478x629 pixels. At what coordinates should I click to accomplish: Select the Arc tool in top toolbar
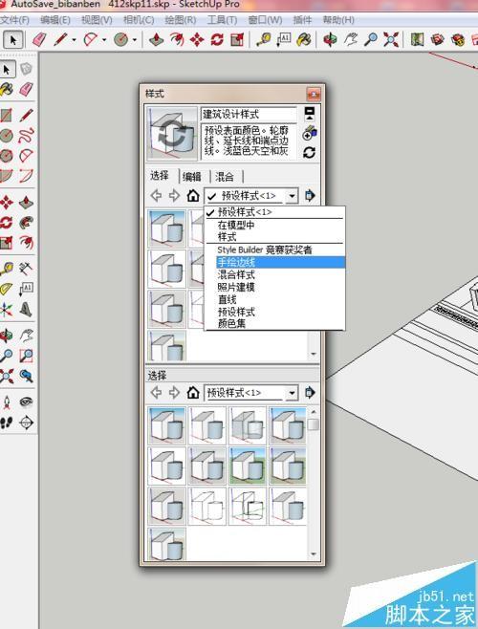click(91, 40)
